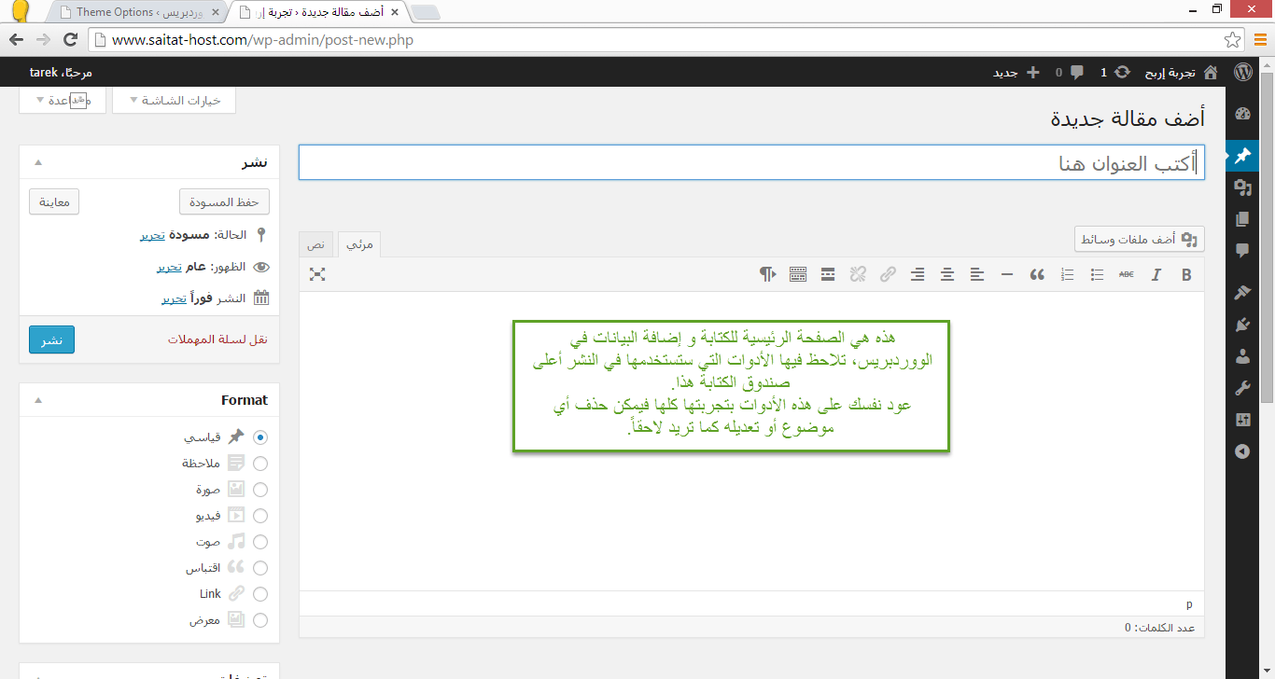Collapse the Format box with its arrow

coord(38,400)
